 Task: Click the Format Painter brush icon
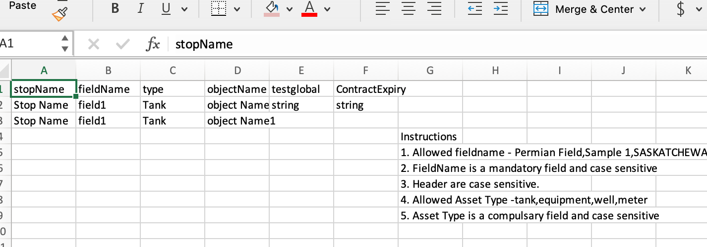pyautogui.click(x=59, y=14)
